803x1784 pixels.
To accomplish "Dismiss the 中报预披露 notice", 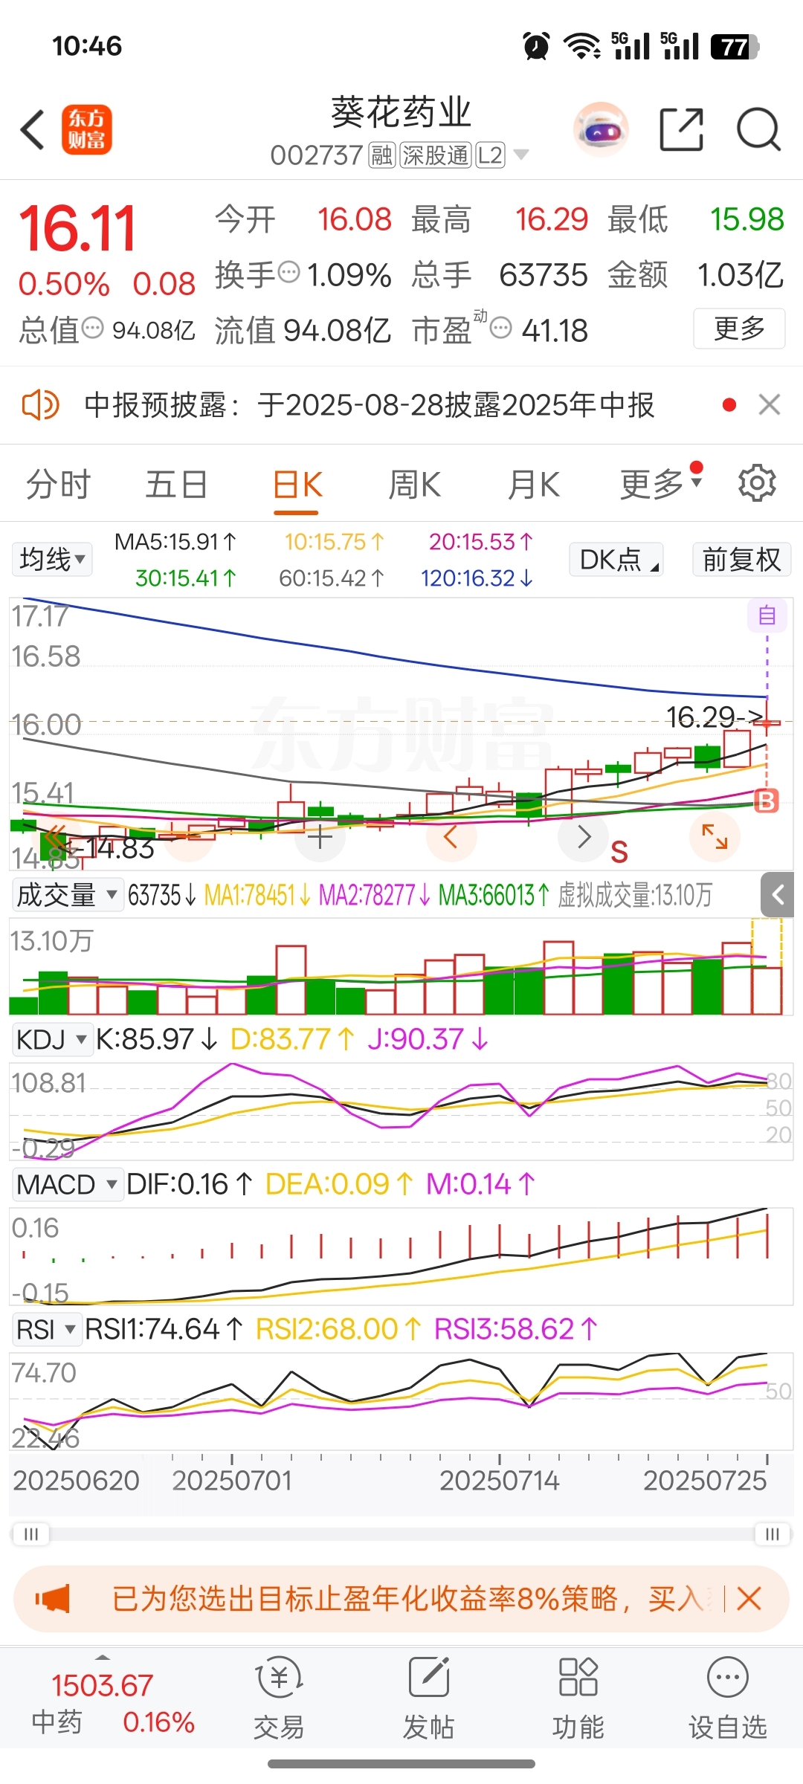I will pyautogui.click(x=770, y=404).
